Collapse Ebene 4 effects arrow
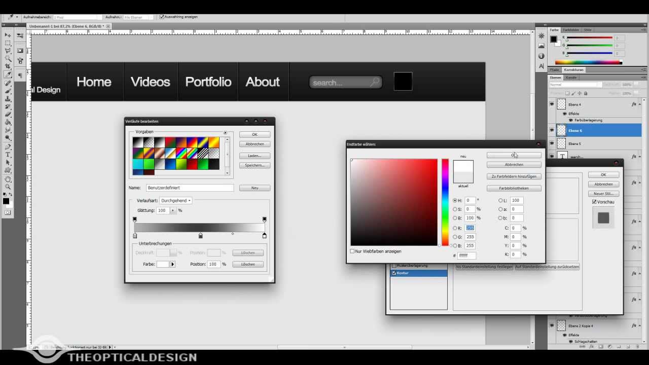Image resolution: width=649 pixels, height=365 pixels. [x=641, y=104]
